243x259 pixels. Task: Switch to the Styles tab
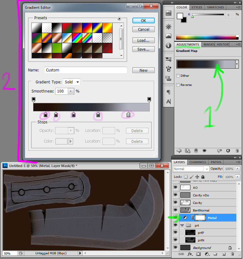197,8
